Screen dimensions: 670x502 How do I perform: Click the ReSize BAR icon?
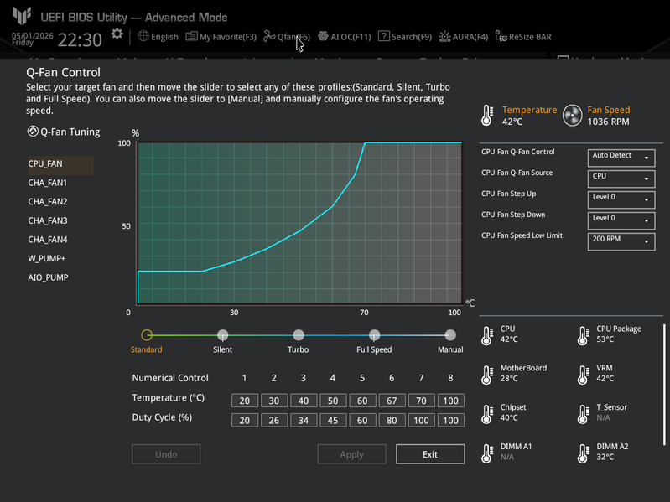tap(501, 36)
